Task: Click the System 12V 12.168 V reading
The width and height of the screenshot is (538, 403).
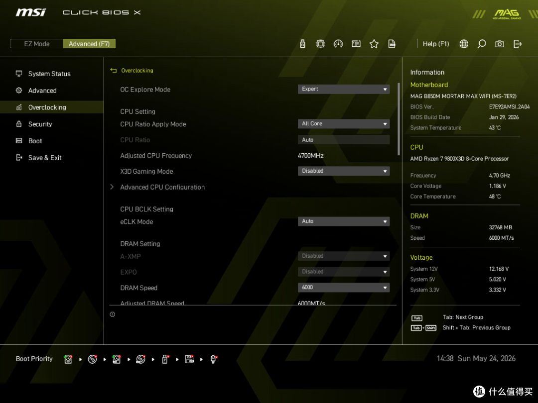Action: (x=499, y=269)
